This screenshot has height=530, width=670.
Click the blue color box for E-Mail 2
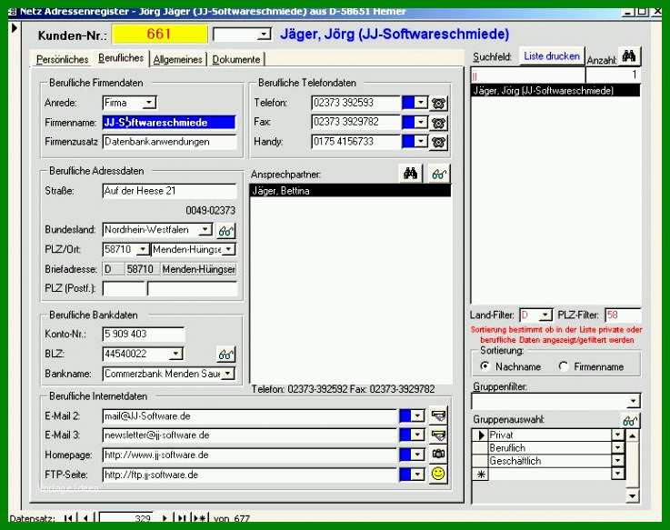click(x=405, y=415)
